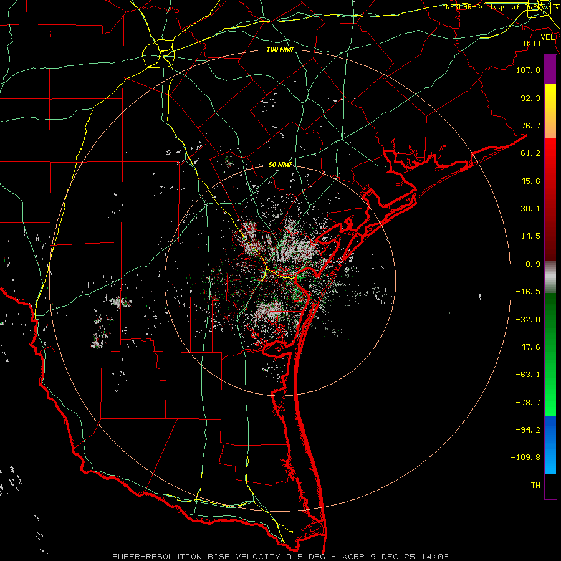This screenshot has height=561, width=561.
Task: Click the [KT] units label
Action: pyautogui.click(x=532, y=43)
